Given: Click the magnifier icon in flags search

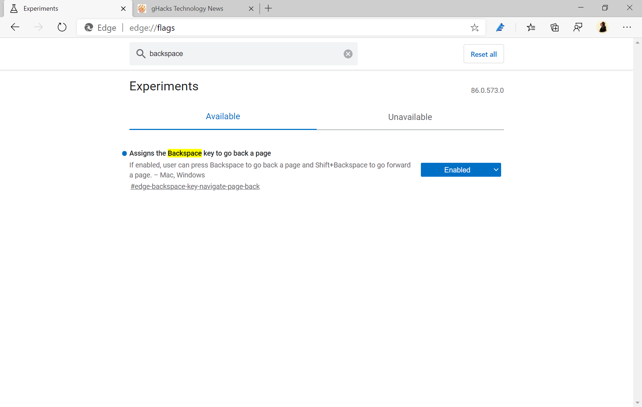Looking at the screenshot, I should pyautogui.click(x=141, y=54).
